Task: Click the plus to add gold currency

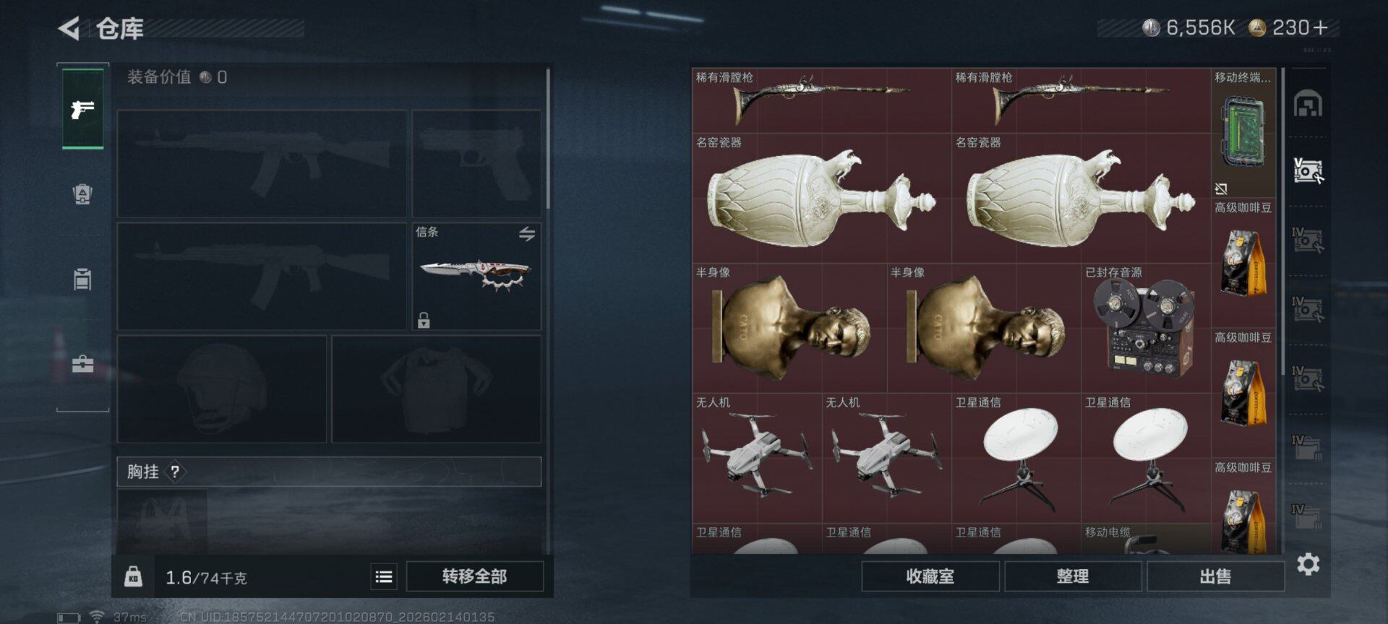Action: (1320, 27)
